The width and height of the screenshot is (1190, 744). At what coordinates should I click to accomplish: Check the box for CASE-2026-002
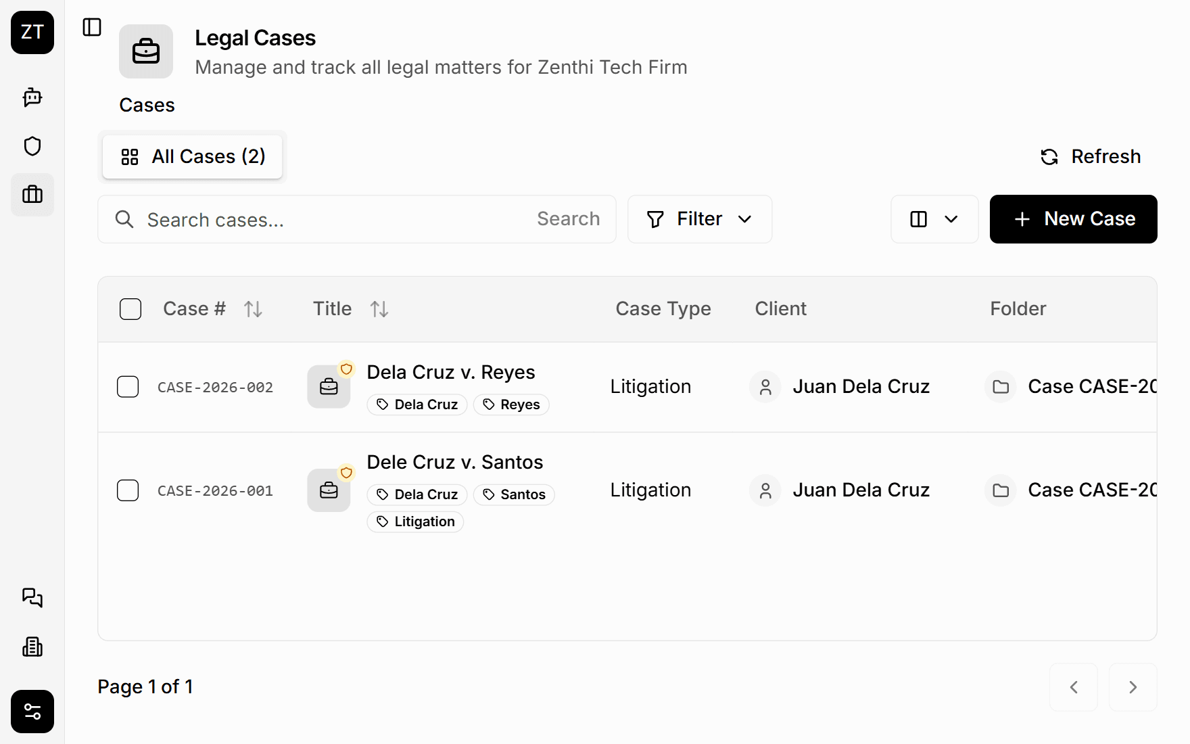128,387
